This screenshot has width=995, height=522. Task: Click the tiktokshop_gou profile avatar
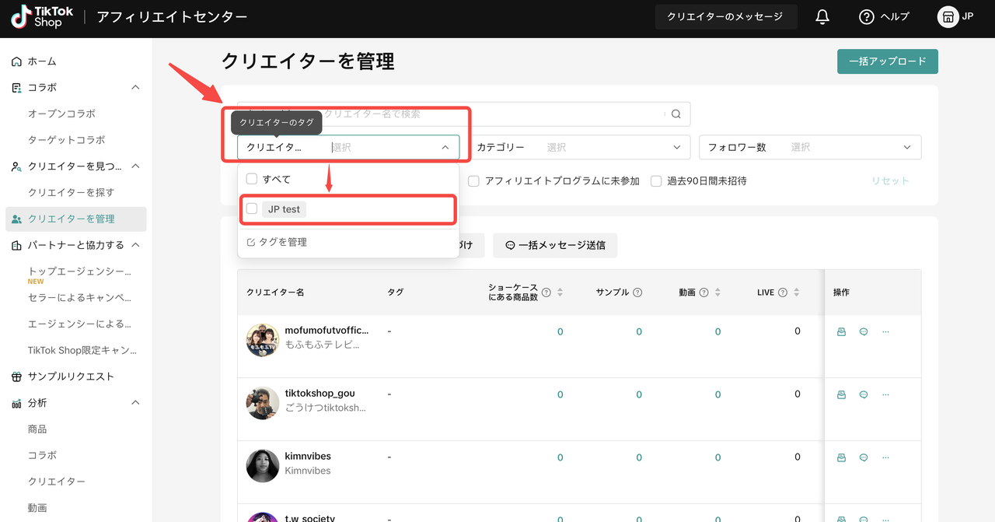pos(263,403)
